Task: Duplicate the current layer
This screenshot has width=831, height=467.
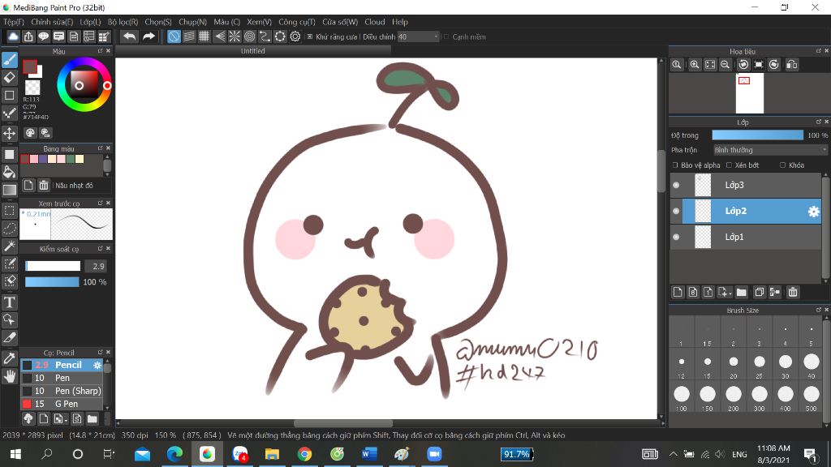Action: pyautogui.click(x=759, y=292)
